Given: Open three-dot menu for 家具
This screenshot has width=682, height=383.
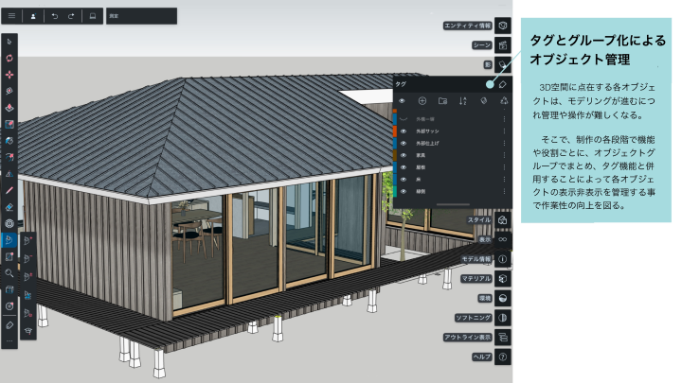Looking at the screenshot, I should [x=505, y=155].
